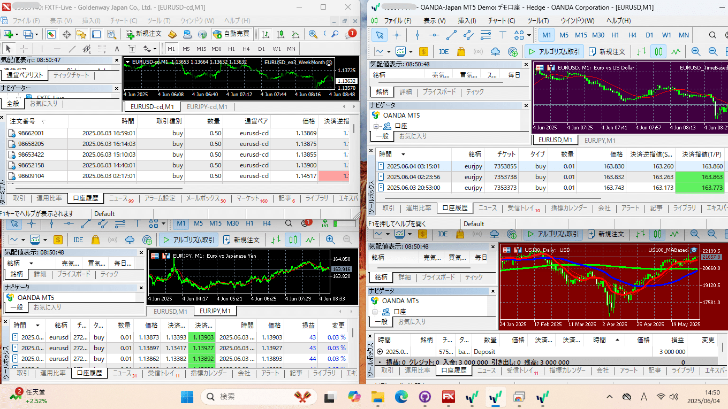The width and height of the screenshot is (728, 409).
Task: Open 指標カレンダー tab in OANDA EURUSD window
Action: pos(568,208)
